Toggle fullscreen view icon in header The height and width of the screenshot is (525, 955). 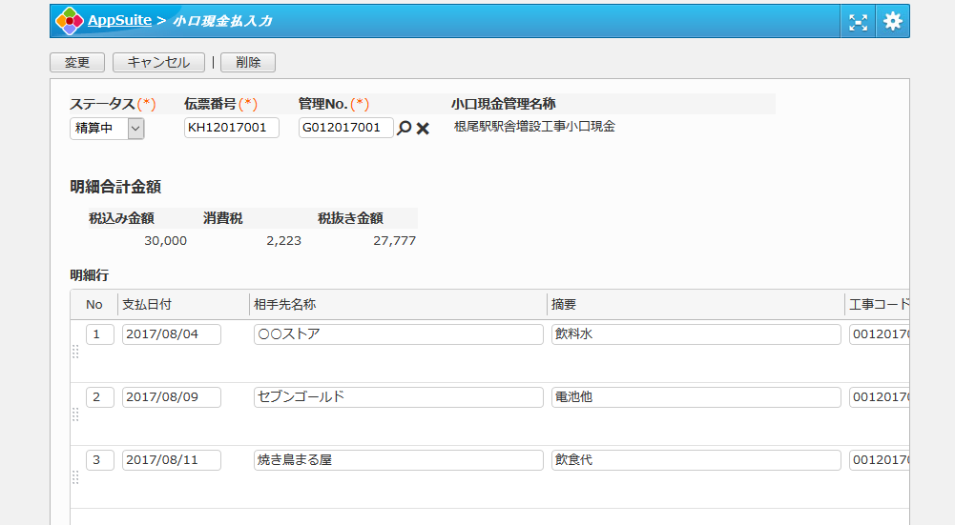point(858,22)
